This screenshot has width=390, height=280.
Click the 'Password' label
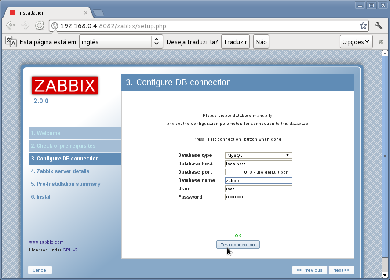point(190,197)
